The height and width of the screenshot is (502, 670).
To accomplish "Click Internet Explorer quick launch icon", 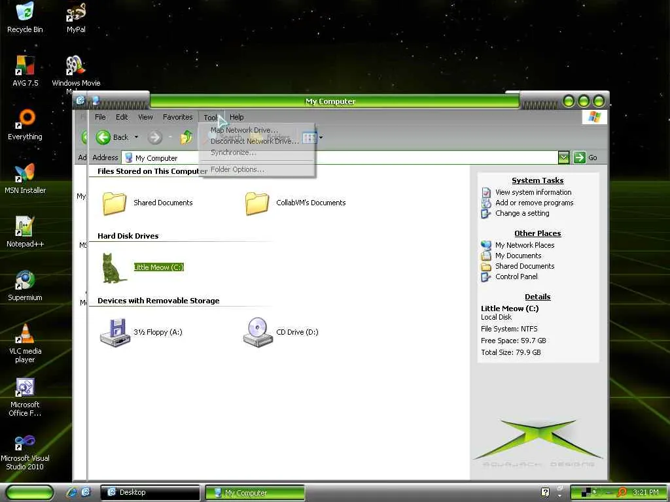I will pos(71,492).
